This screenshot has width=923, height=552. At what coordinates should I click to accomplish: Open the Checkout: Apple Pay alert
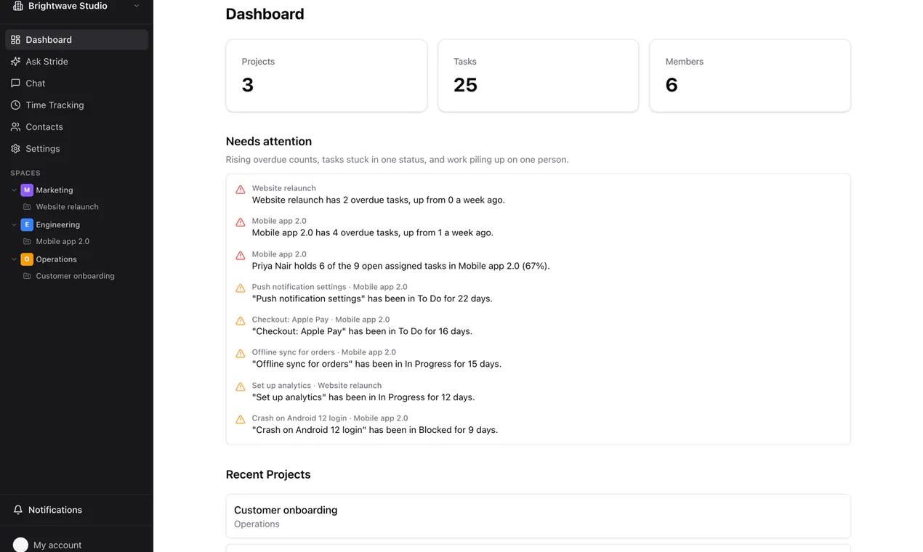538,325
